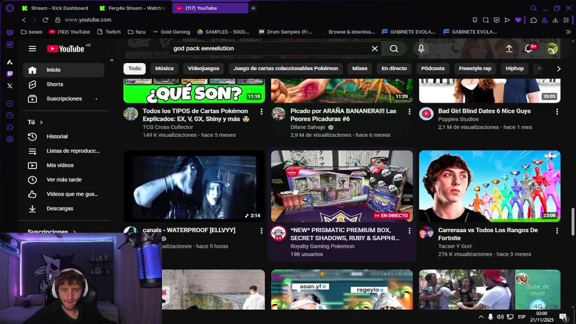This screenshot has width=576, height=324.
Task: Open options for Carreraaa vs Todos Los Rangos video
Action: coord(557,230)
